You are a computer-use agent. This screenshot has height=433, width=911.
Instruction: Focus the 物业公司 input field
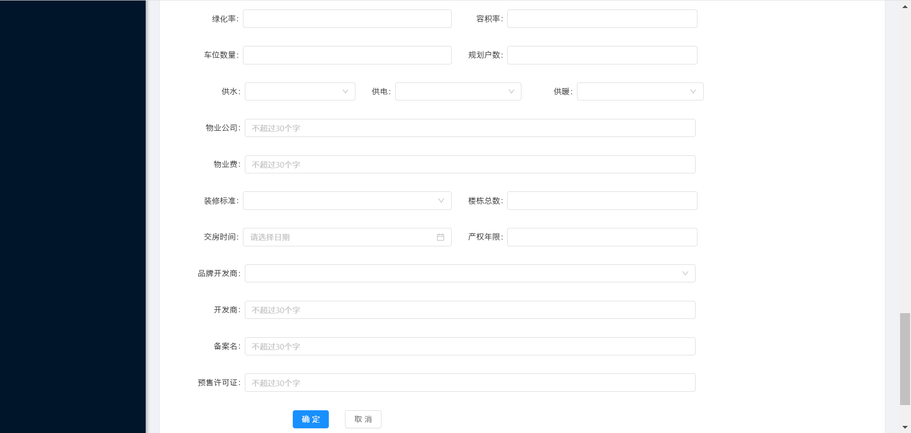click(x=470, y=128)
